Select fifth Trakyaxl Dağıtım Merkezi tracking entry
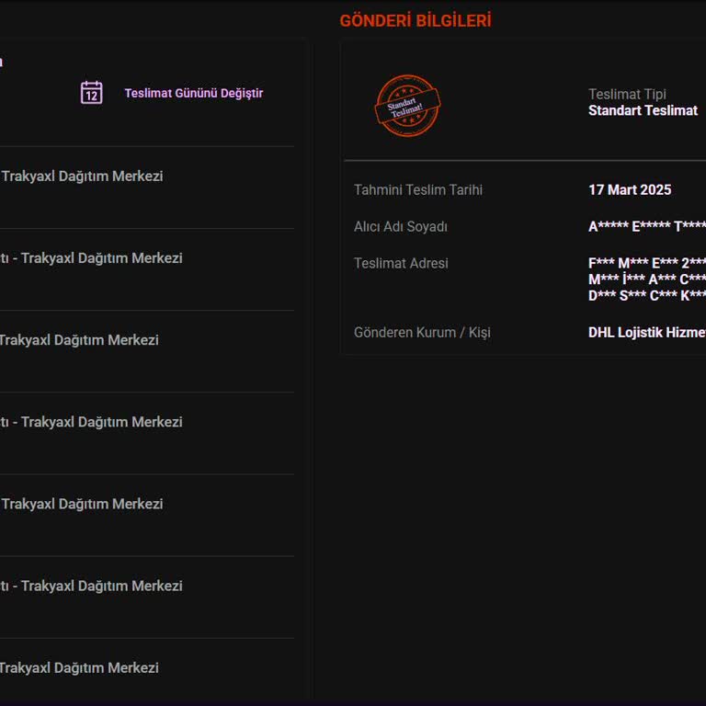 click(x=82, y=504)
